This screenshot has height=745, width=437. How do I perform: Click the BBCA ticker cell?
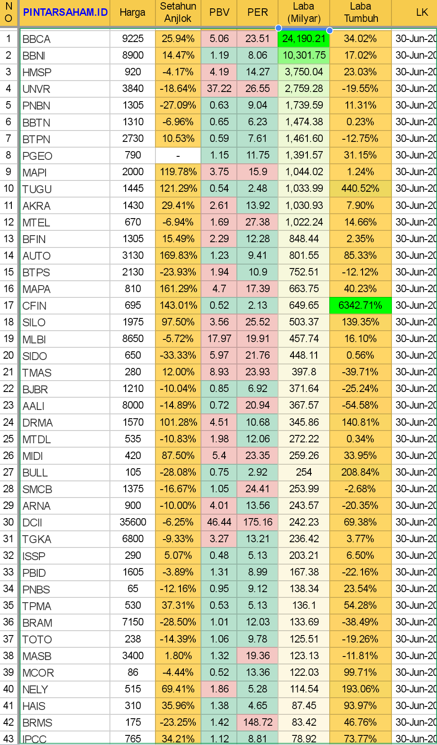click(x=65, y=39)
